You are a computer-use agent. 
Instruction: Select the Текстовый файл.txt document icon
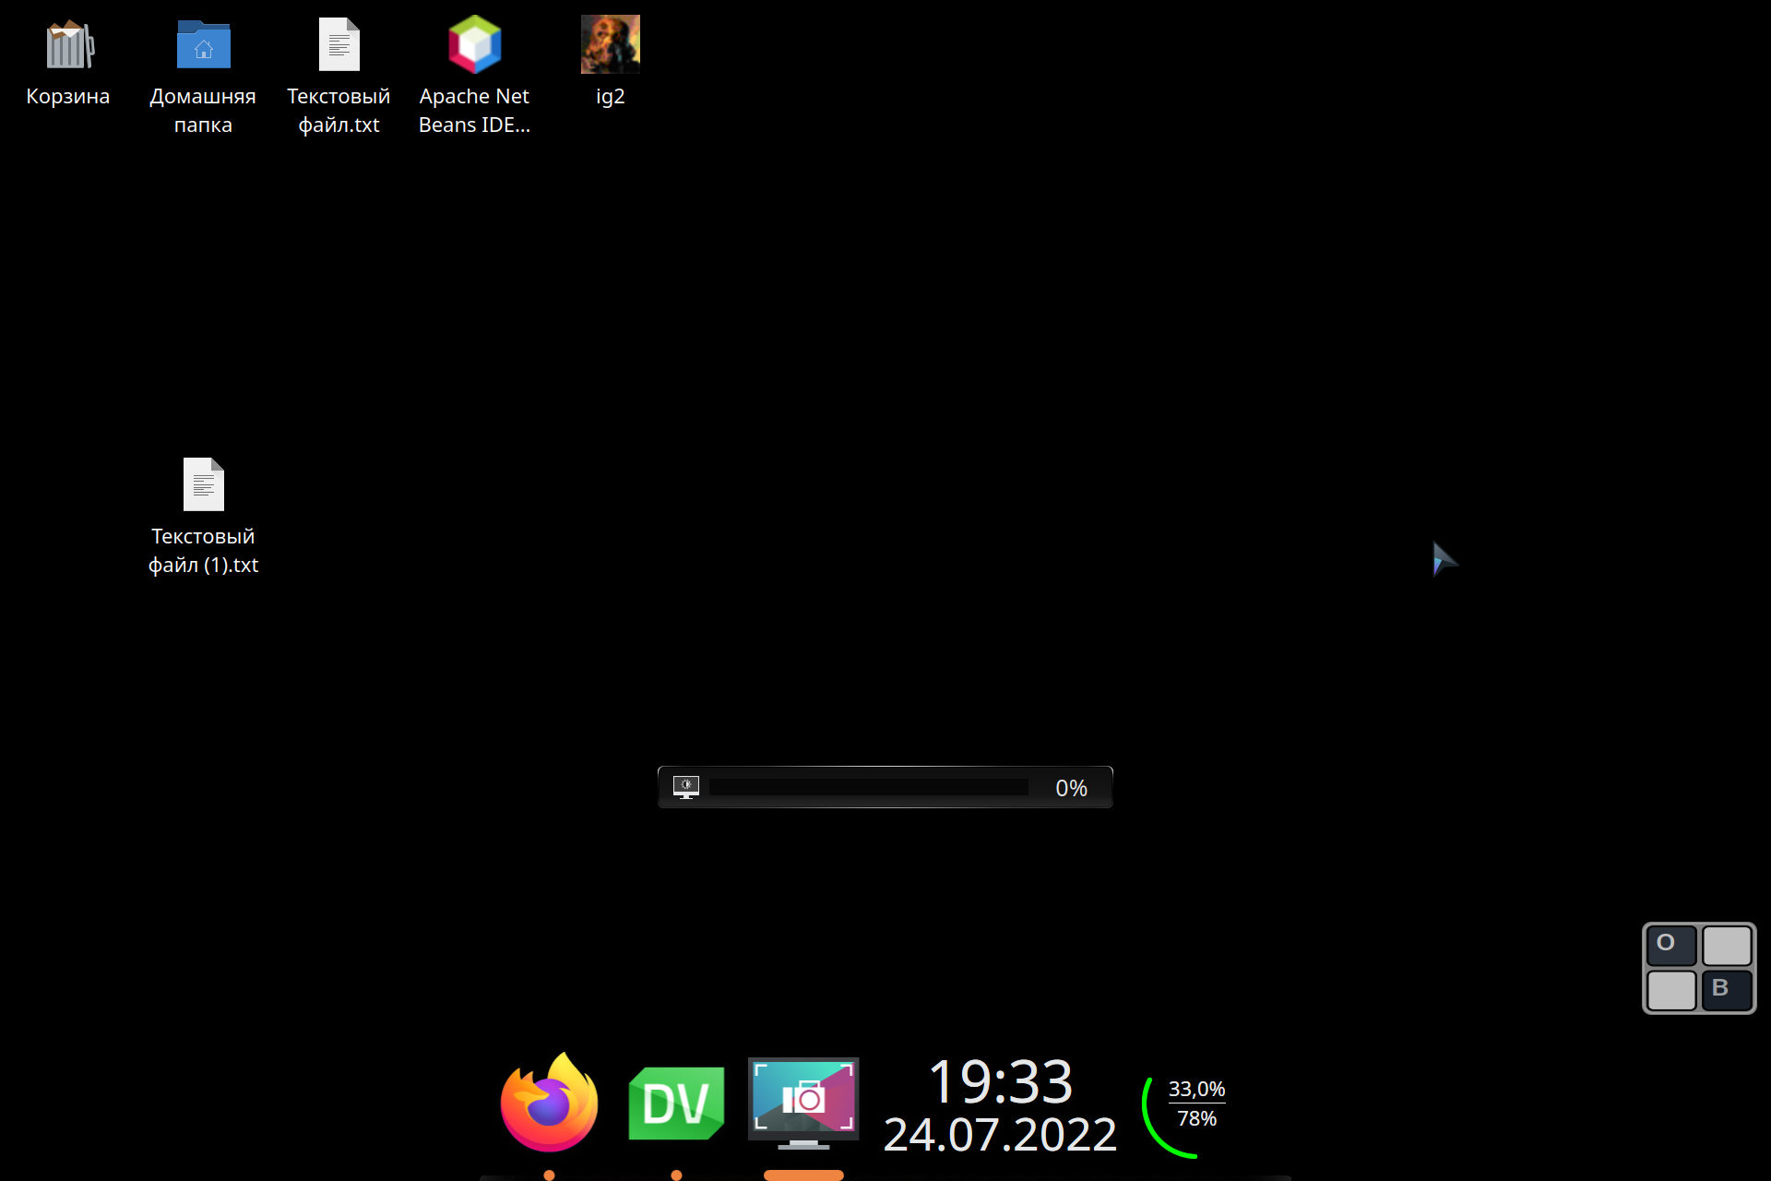pyautogui.click(x=339, y=44)
